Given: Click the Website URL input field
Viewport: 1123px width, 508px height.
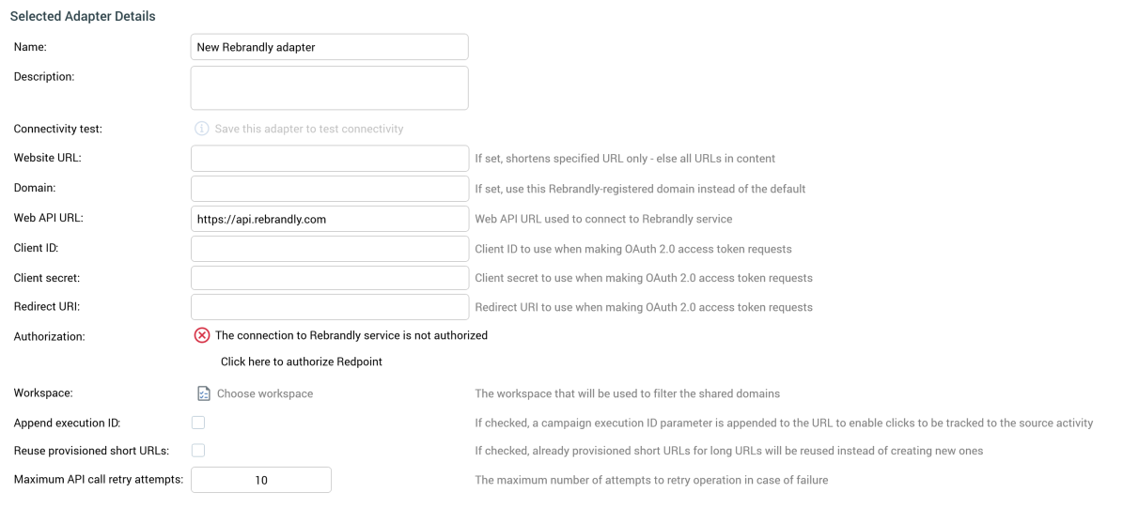Looking at the screenshot, I should pos(329,158).
